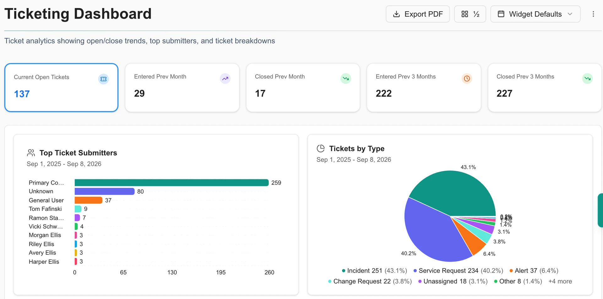This screenshot has height=299, width=603.
Task: Click the Harper Ellis red bar
Action: [76, 261]
